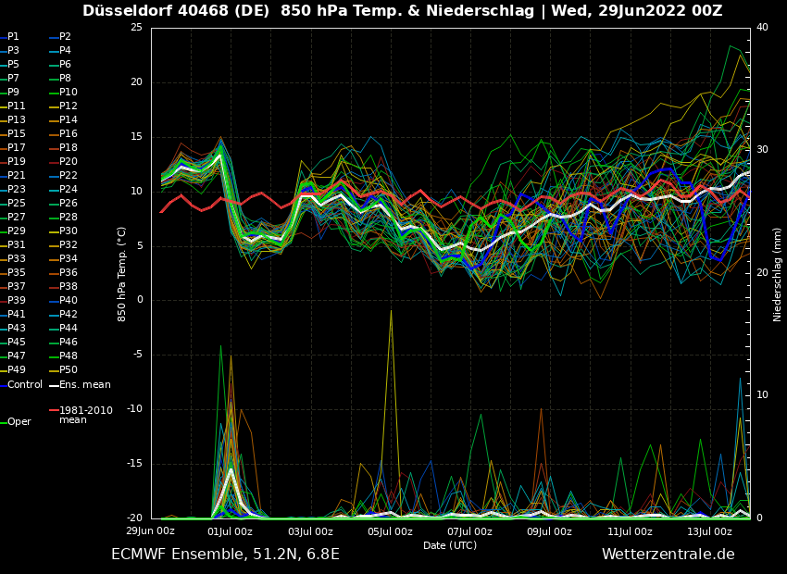Select the P50 legend entry
The height and width of the screenshot is (574, 787).
(68, 369)
